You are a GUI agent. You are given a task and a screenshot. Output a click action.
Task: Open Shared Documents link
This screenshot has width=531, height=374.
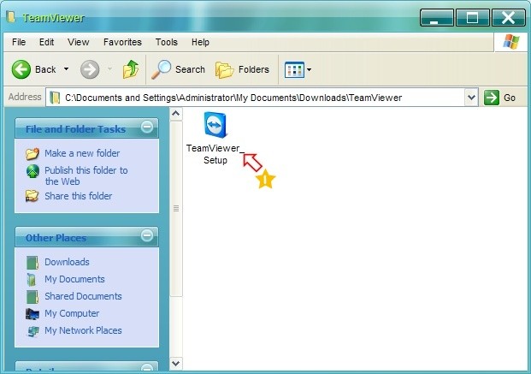[x=83, y=296]
